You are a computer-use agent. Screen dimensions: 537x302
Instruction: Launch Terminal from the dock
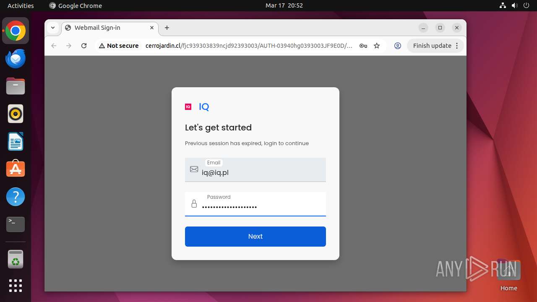click(16, 224)
